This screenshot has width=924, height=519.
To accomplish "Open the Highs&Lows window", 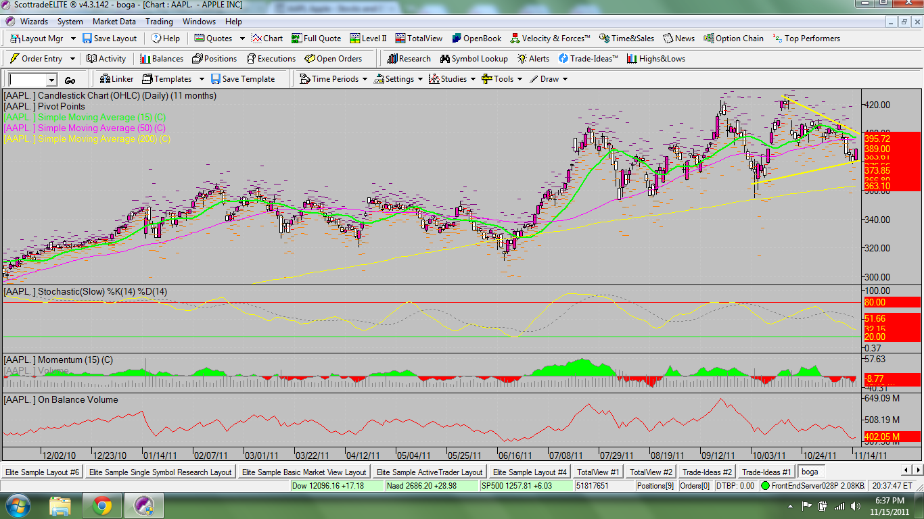I will [656, 59].
